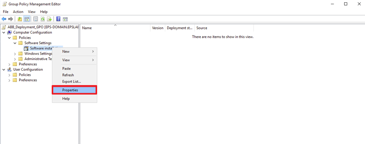Select Properties in the context menu
The image size is (365, 144).
click(x=74, y=90)
